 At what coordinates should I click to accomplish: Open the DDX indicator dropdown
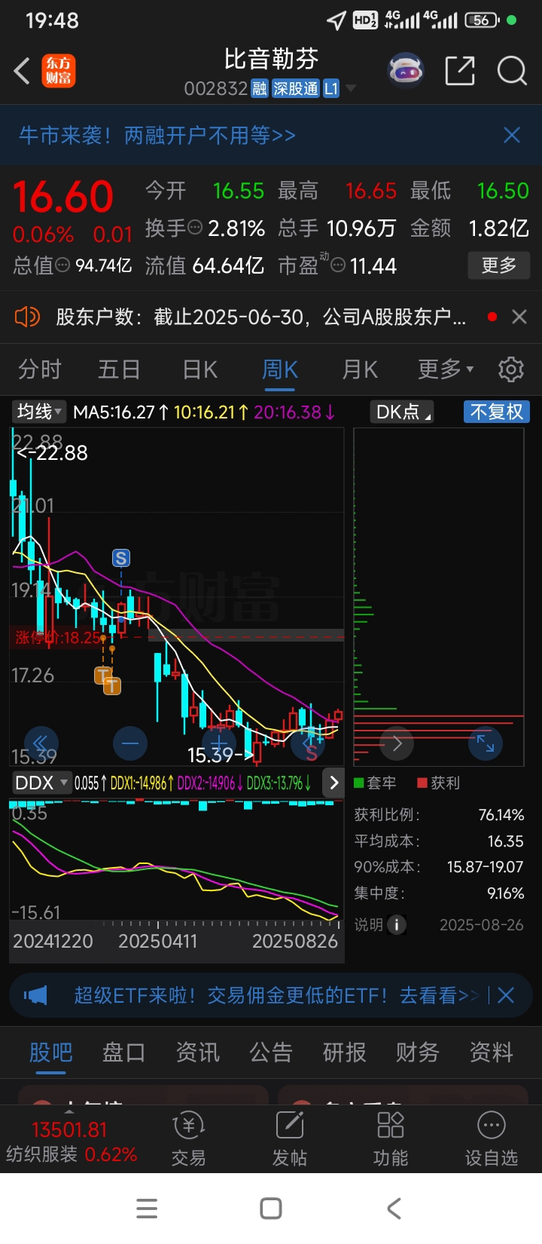[41, 783]
